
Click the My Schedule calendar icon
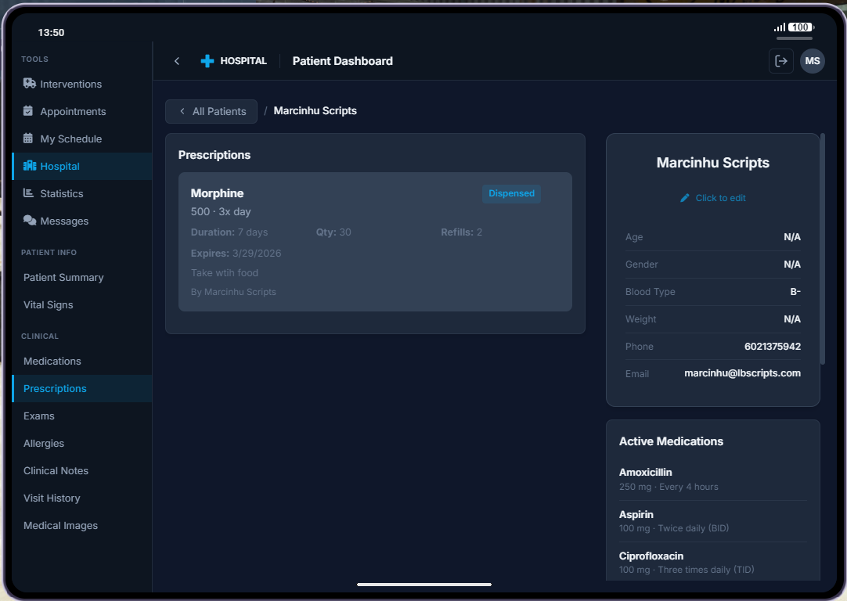[x=29, y=139]
